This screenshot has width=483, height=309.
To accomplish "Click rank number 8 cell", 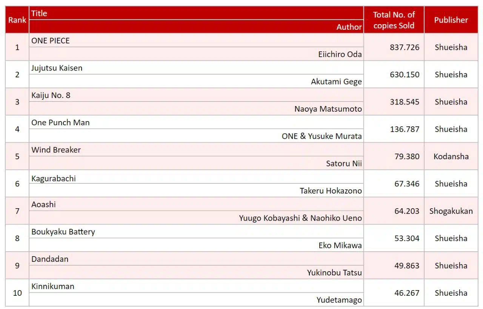I will (x=17, y=238).
